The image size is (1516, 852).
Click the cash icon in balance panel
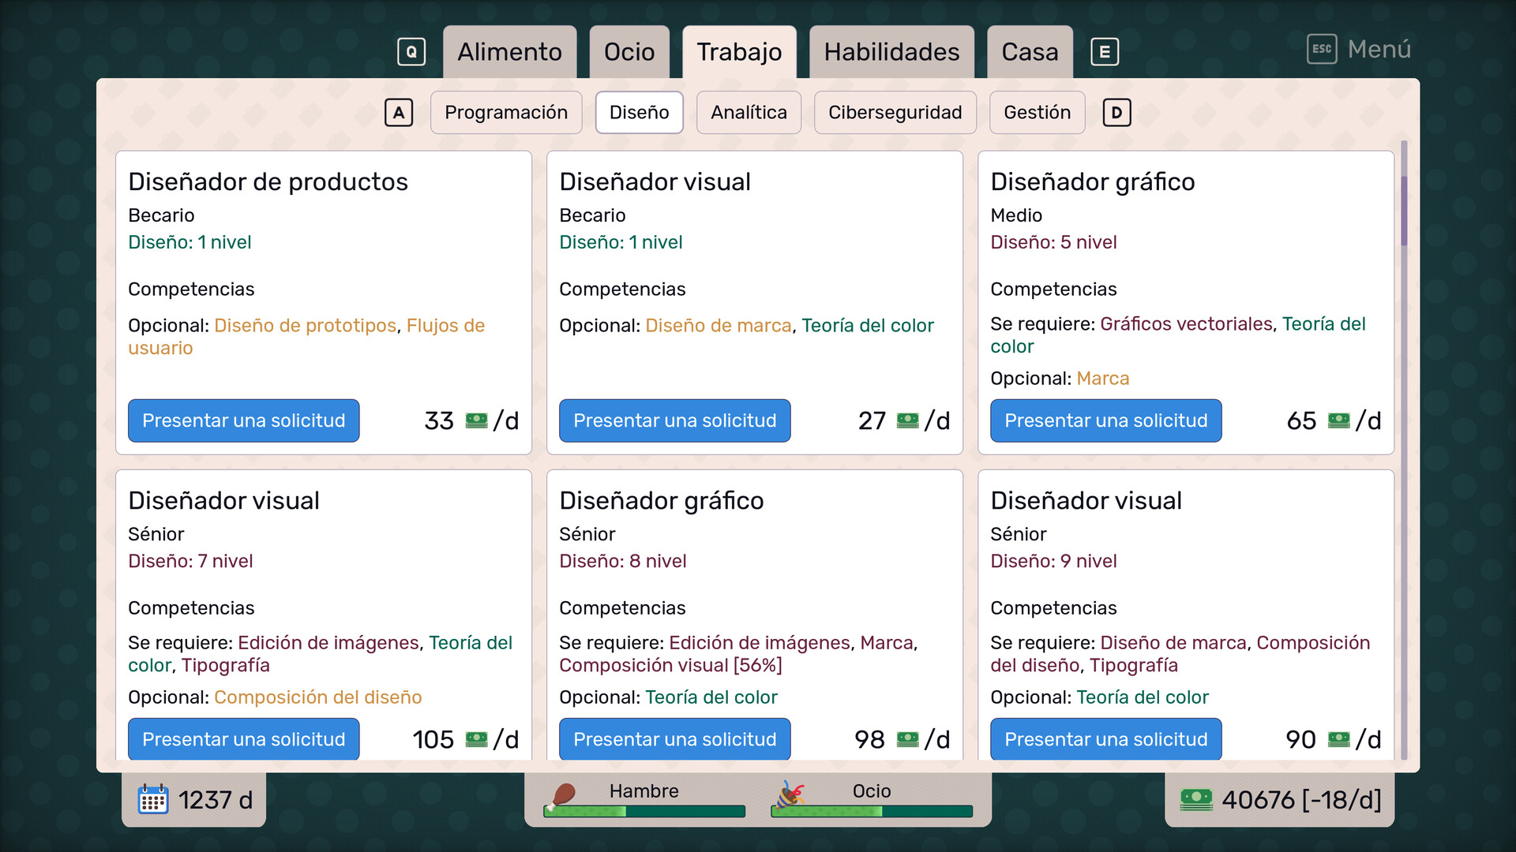(x=1195, y=799)
